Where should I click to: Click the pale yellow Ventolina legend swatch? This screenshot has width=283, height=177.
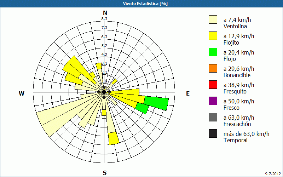click(x=213, y=19)
